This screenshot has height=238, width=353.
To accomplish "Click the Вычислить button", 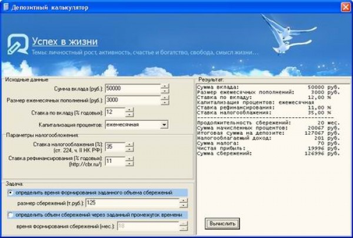I will (x=222, y=223).
